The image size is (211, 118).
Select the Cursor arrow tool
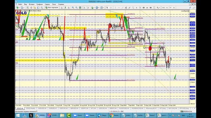click(107, 8)
